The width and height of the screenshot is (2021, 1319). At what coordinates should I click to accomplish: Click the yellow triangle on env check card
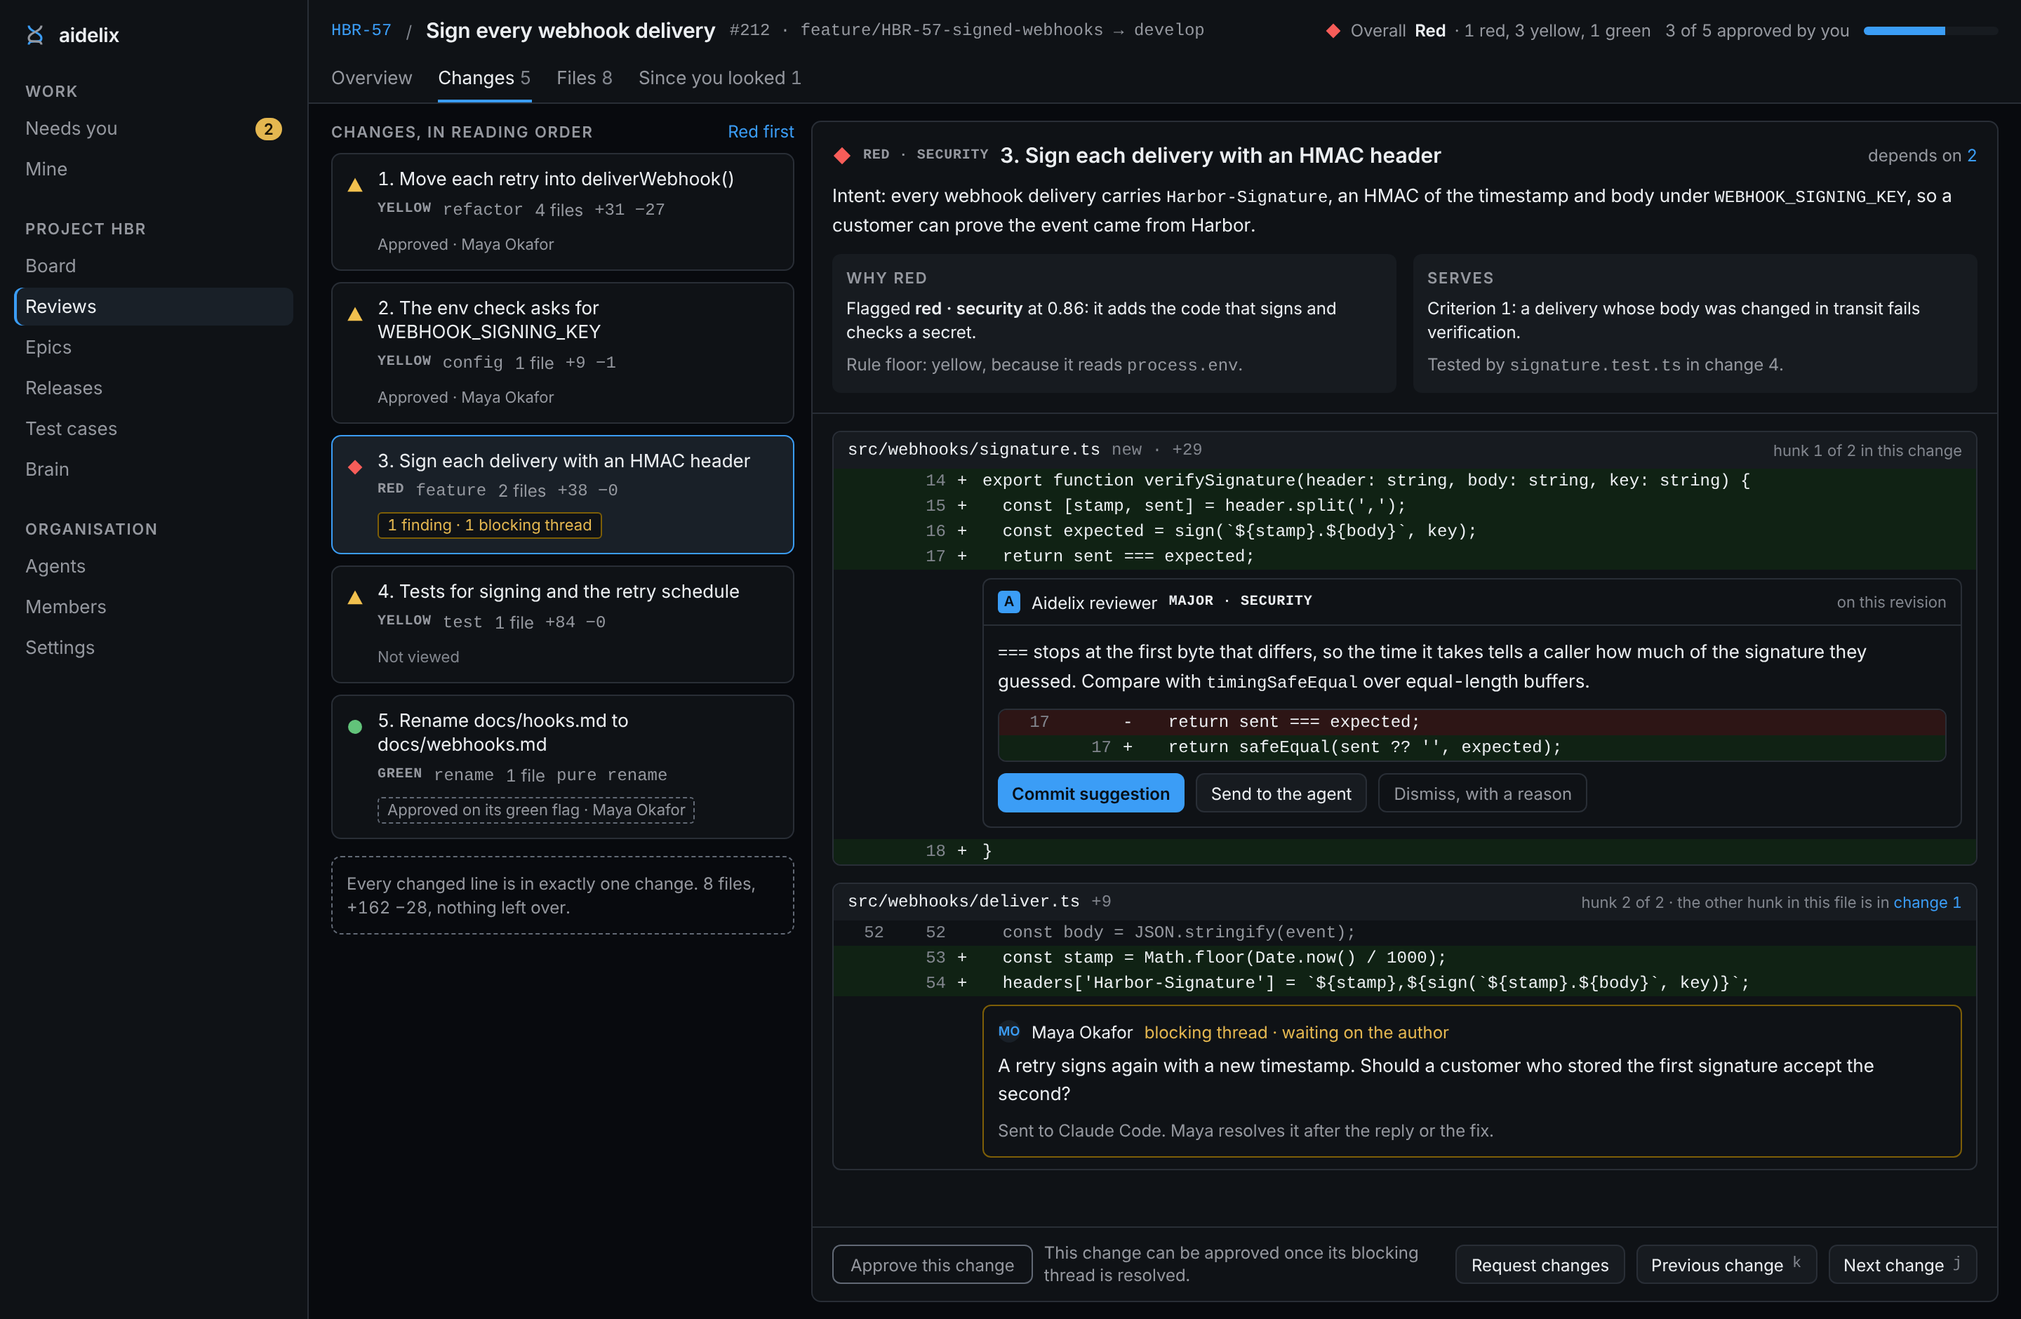tap(355, 314)
